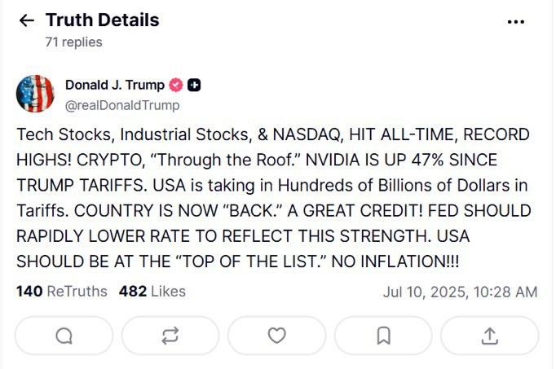
Task: Click the post text starting Tech Stocks
Action: point(273,198)
